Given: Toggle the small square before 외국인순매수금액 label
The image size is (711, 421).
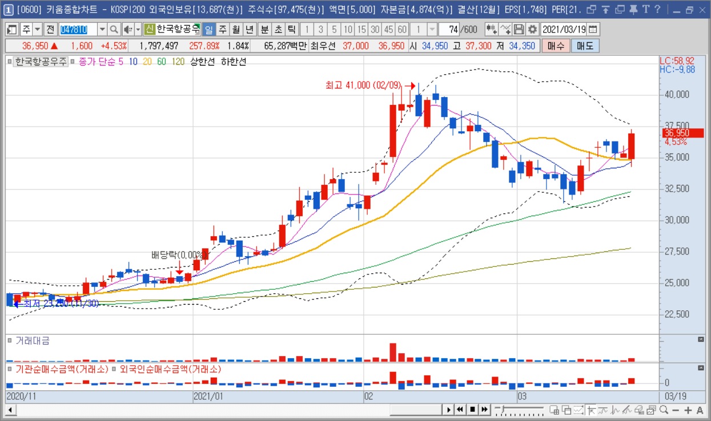Looking at the screenshot, I should [x=115, y=369].
